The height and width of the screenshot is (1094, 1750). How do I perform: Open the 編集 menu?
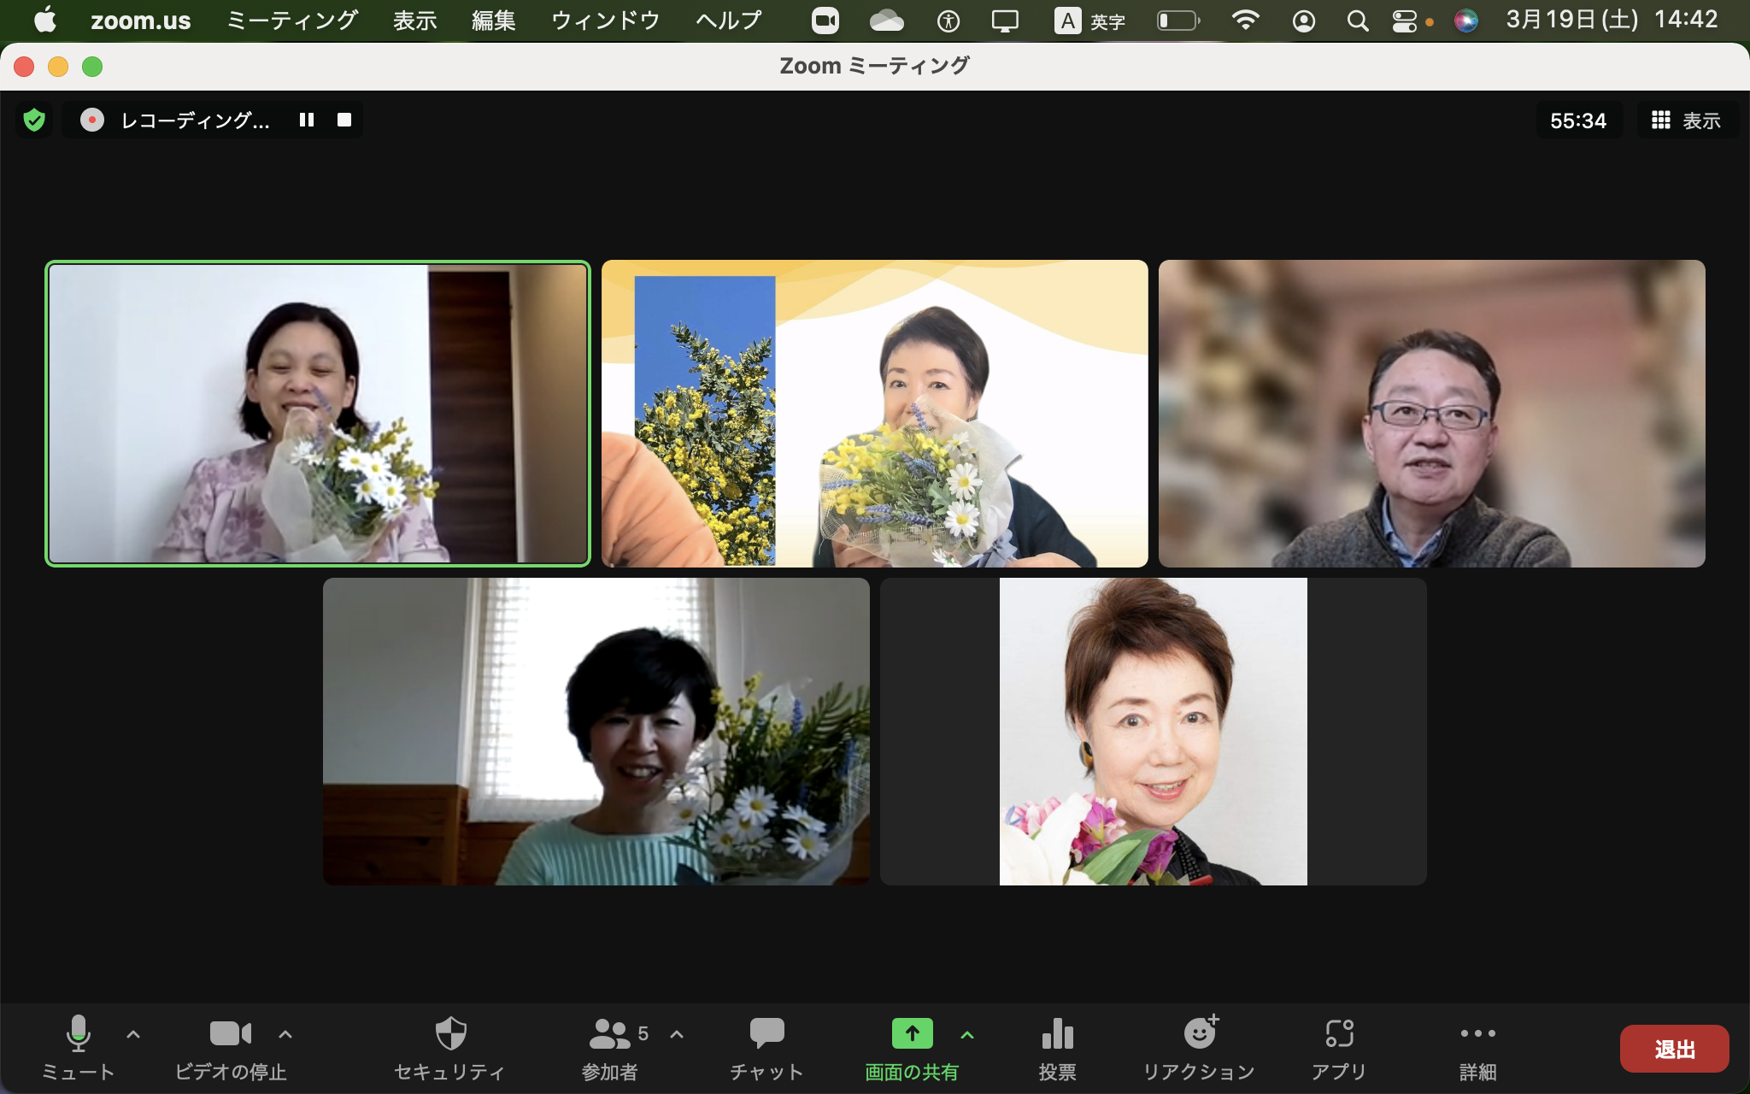[494, 21]
